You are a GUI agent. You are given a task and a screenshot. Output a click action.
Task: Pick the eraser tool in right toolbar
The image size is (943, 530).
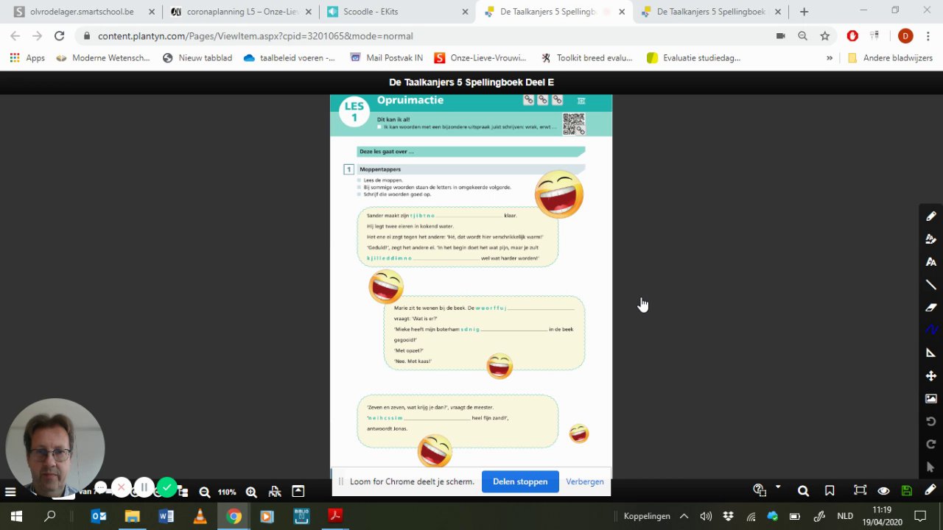point(931,308)
